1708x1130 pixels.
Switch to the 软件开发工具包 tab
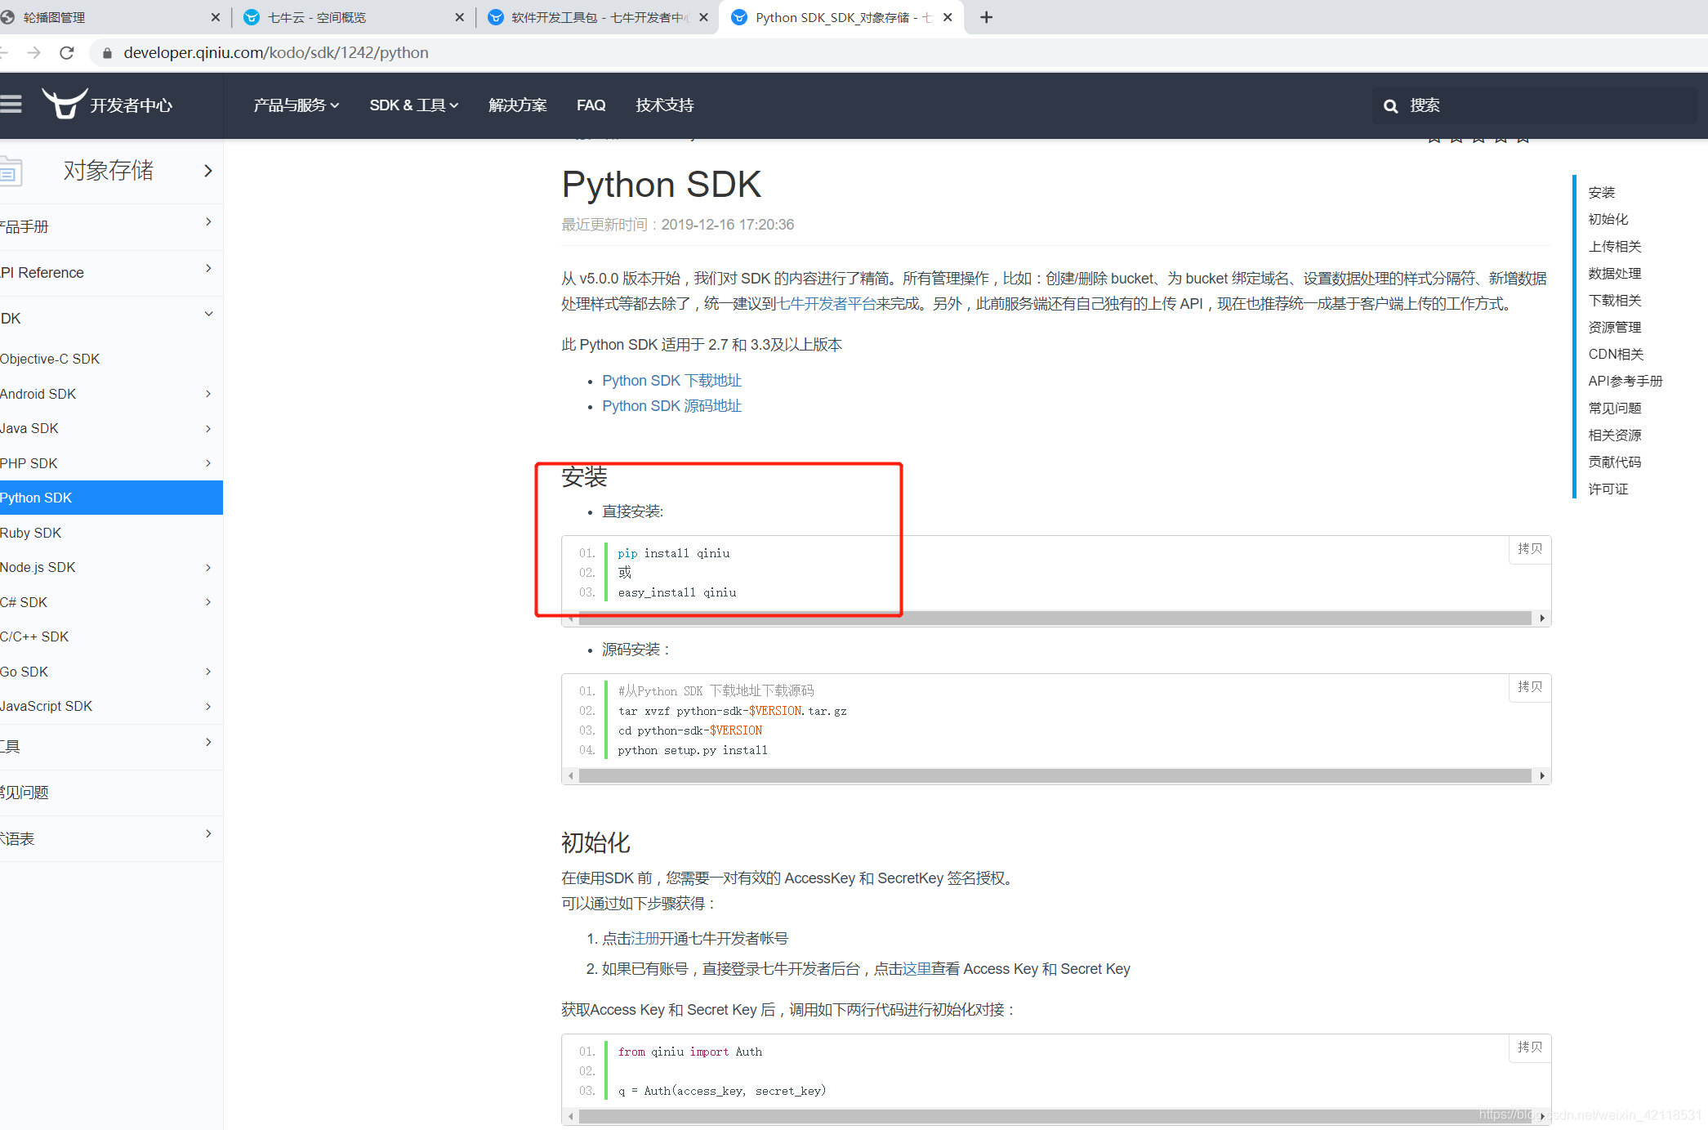tap(597, 17)
